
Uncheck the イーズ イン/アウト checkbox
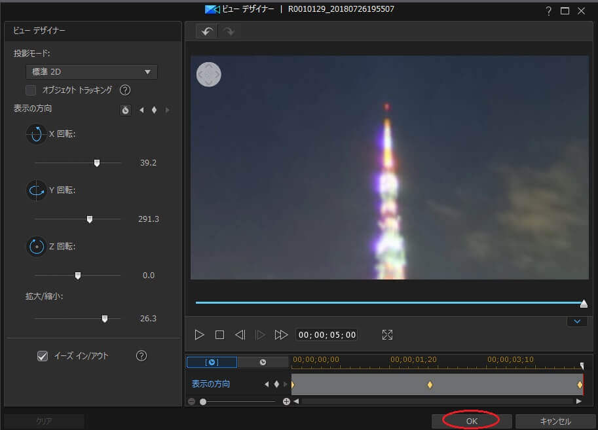click(43, 355)
